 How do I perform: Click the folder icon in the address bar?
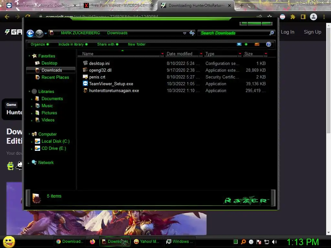click(x=52, y=33)
